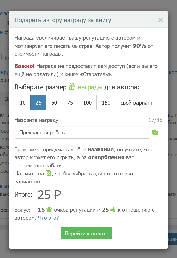Select the 'свой вариант' custom amount option

pyautogui.click(x=137, y=103)
